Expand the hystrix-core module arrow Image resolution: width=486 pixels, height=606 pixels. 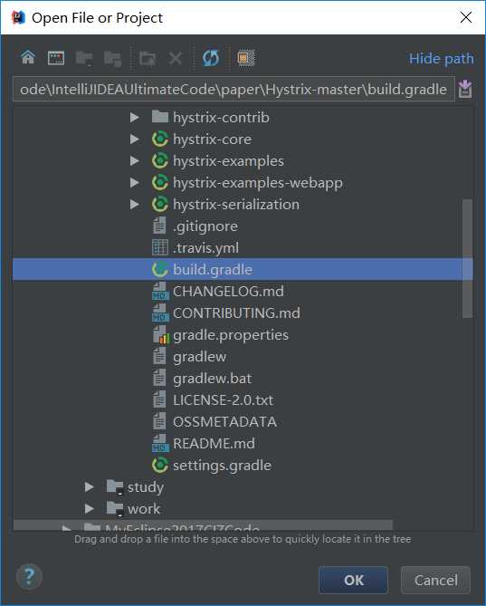click(x=134, y=139)
